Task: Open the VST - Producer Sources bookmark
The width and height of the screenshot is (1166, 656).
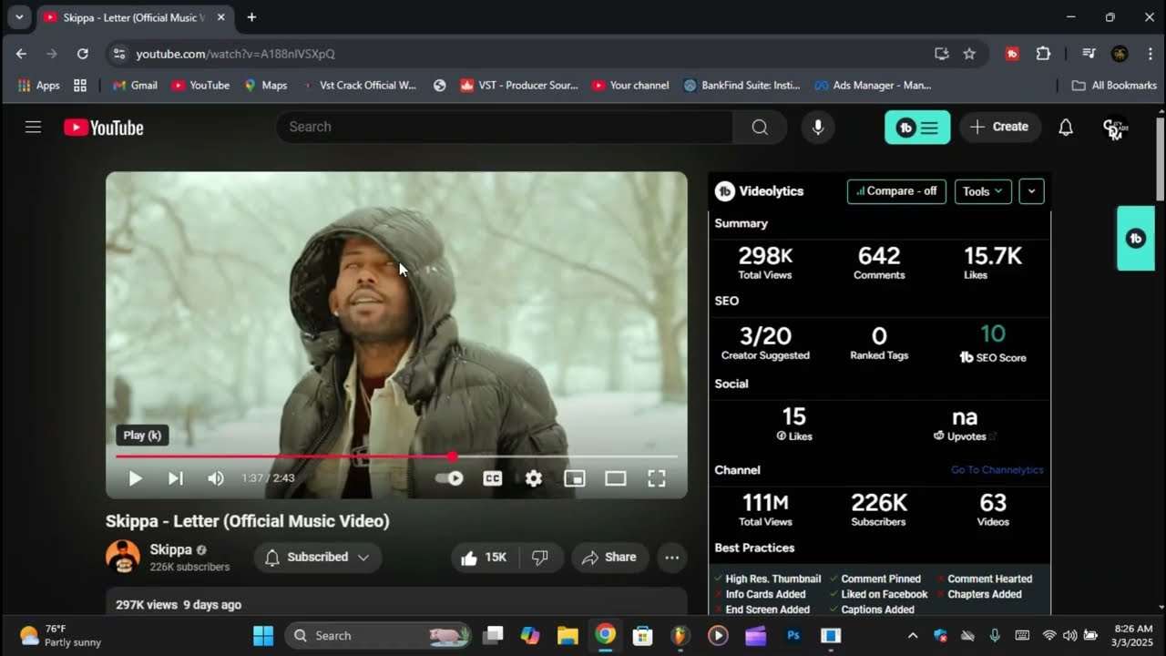Action: click(519, 86)
